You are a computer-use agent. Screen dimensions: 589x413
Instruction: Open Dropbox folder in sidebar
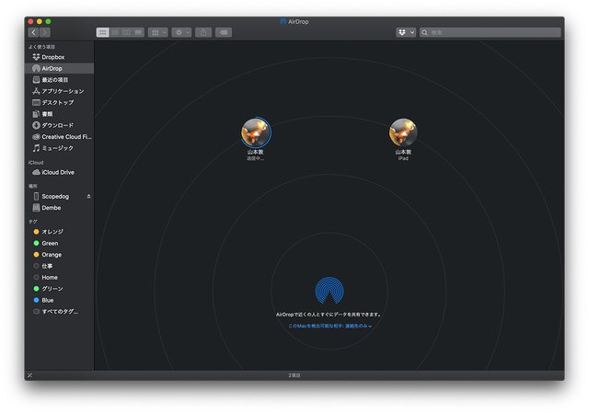(x=52, y=57)
